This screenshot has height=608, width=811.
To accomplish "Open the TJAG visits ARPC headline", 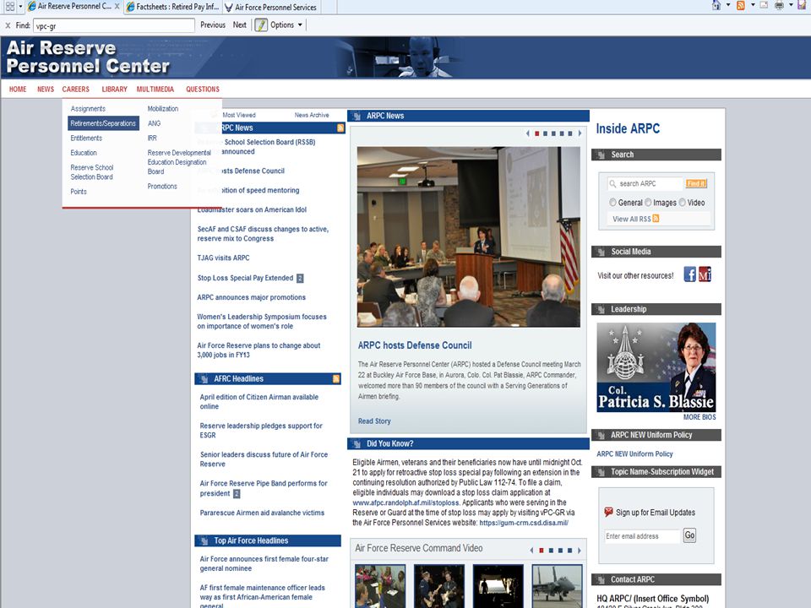I will (223, 258).
